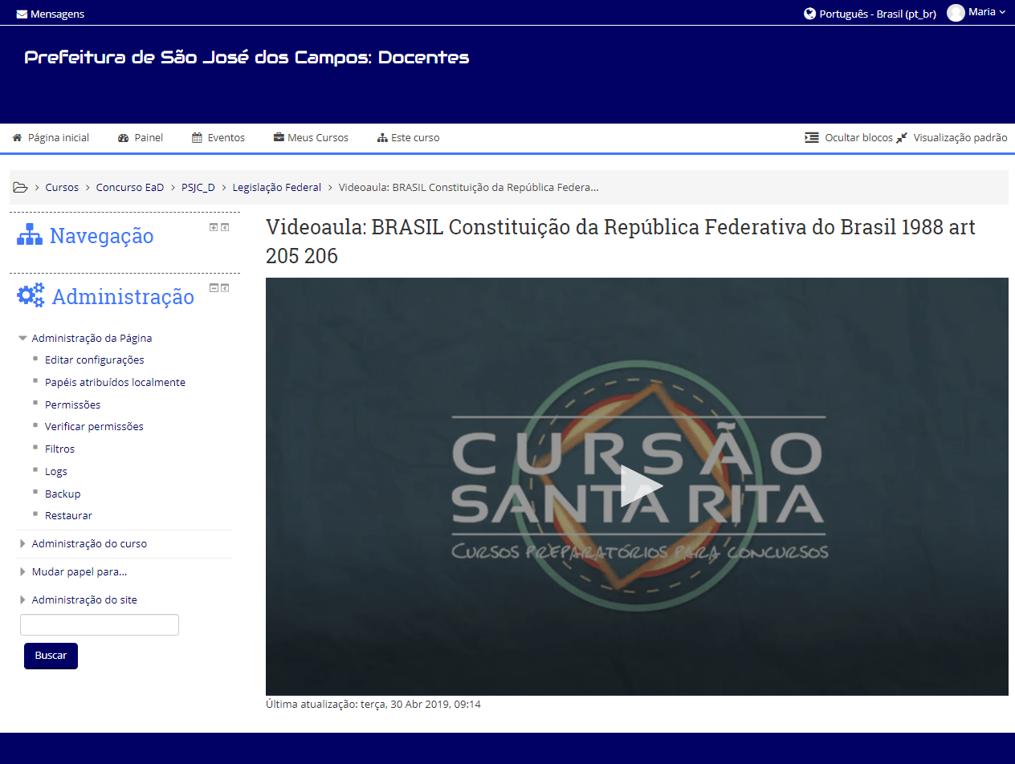1015x764 pixels.
Task: Collapse Administração da Página tree node
Action: coord(22,338)
